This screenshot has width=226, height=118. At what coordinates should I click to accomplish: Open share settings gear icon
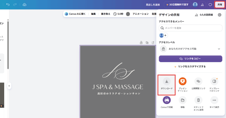click(220, 15)
